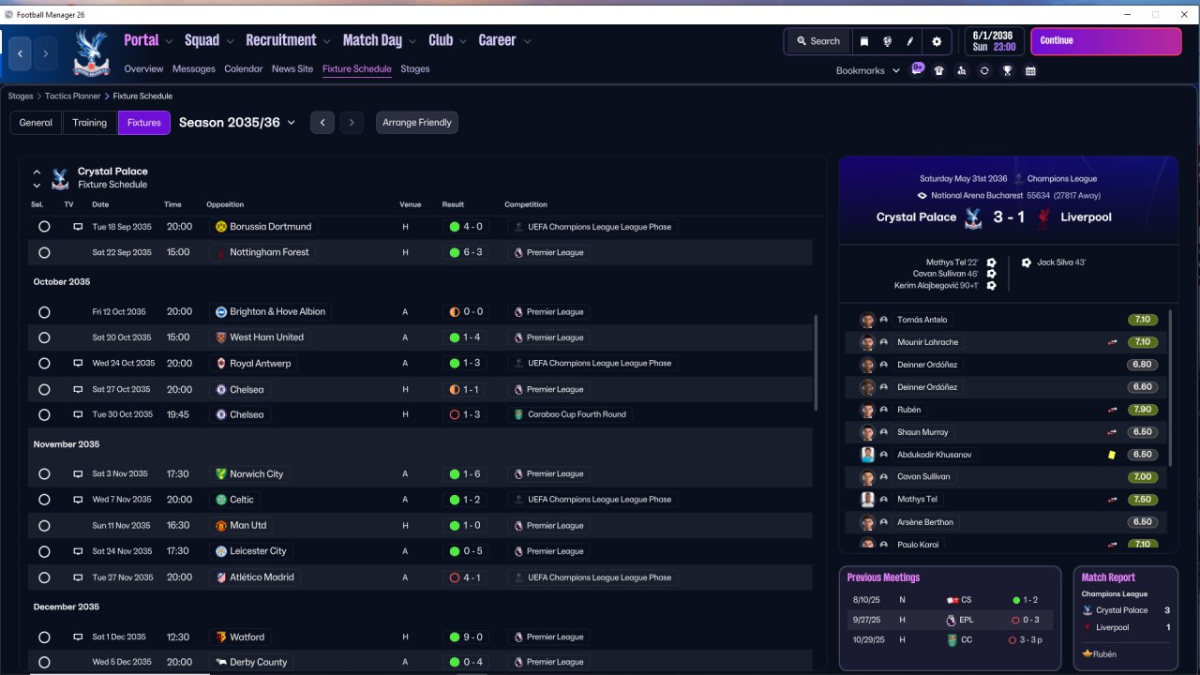1200x675 pixels.
Task: Open the News Site sub-menu item
Action: pos(292,69)
